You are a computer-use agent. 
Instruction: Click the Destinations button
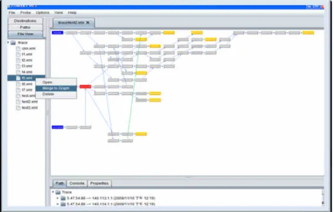pyautogui.click(x=25, y=21)
